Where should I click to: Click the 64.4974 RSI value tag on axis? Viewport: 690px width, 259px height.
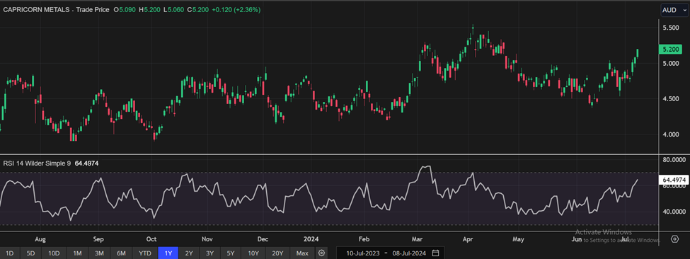coord(673,180)
